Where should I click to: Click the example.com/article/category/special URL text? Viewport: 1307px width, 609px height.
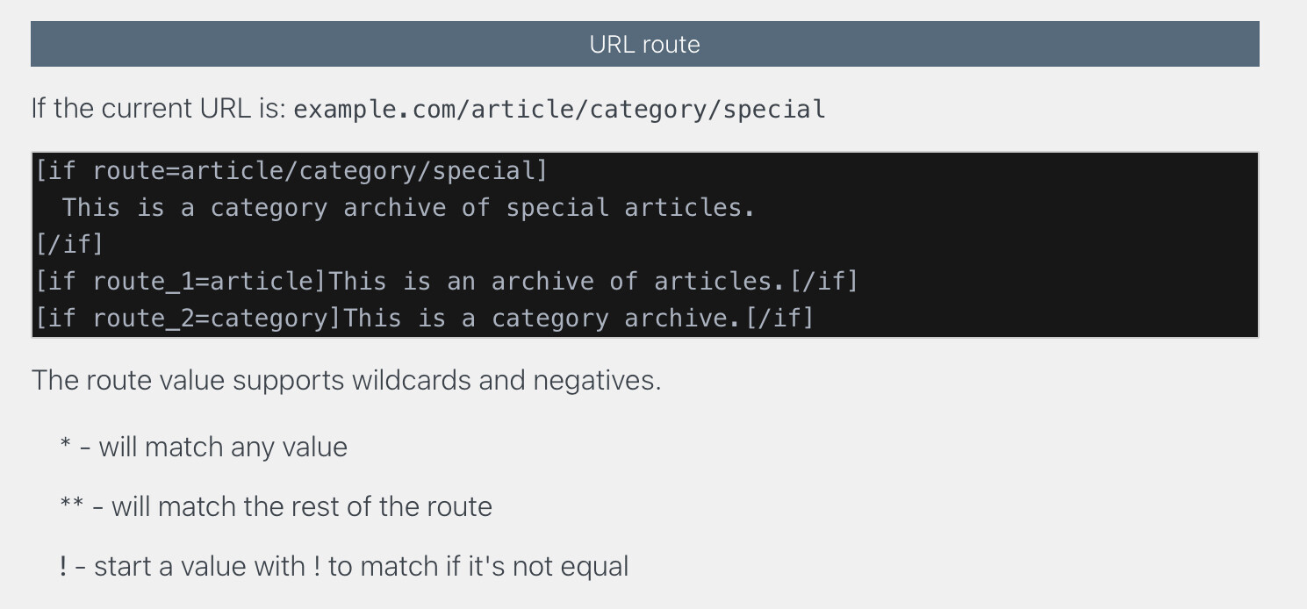(x=559, y=110)
